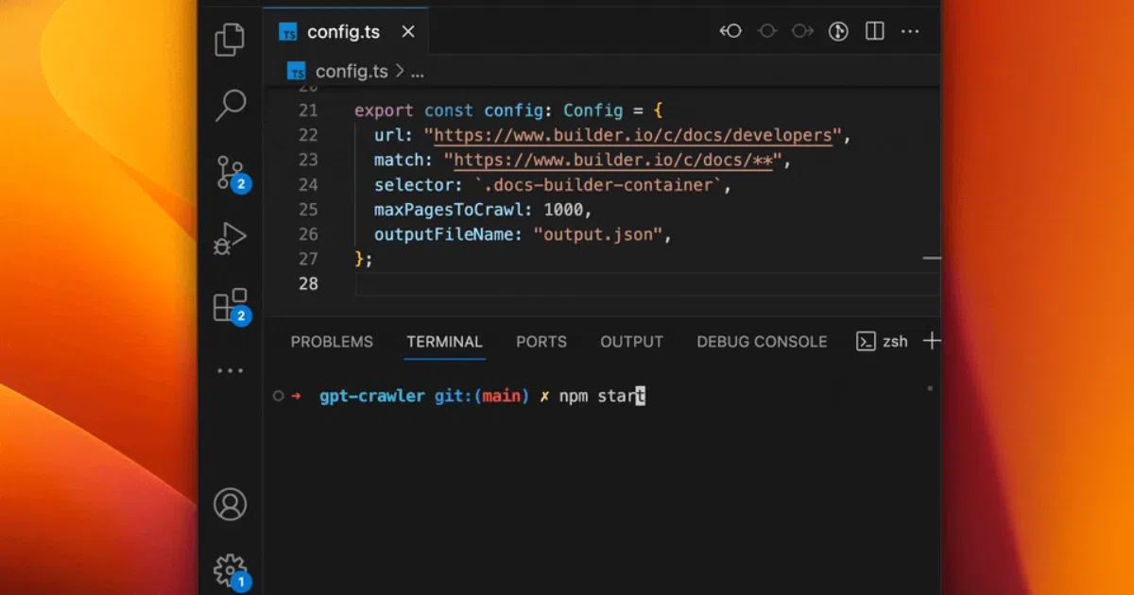Go to next change icon in editor toolbar
1134x595 pixels.
point(803,31)
